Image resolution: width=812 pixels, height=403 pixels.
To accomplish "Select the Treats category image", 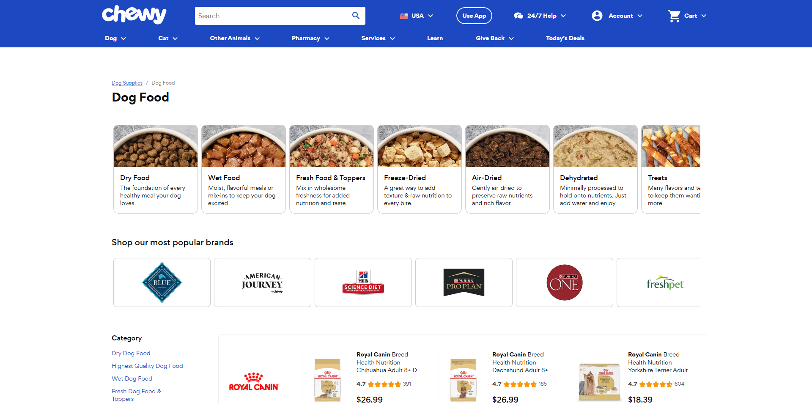I will click(x=671, y=146).
